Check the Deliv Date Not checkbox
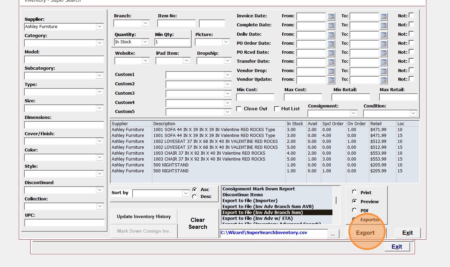 pyautogui.click(x=411, y=34)
